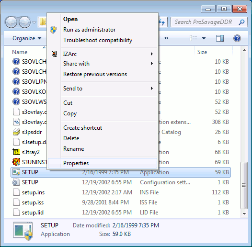252x247 pixels.
Task: Click the s3tray2 application icon
Action: pyautogui.click(x=16, y=152)
